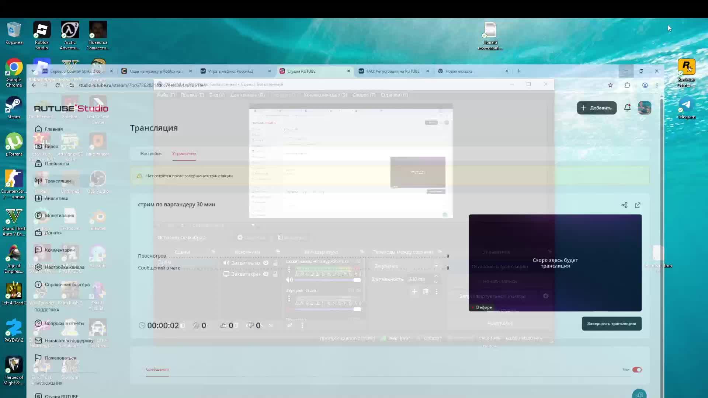Viewport: 708px width, 398px height.
Task: Open options dots of the first mixer channel
Action: click(x=289, y=270)
